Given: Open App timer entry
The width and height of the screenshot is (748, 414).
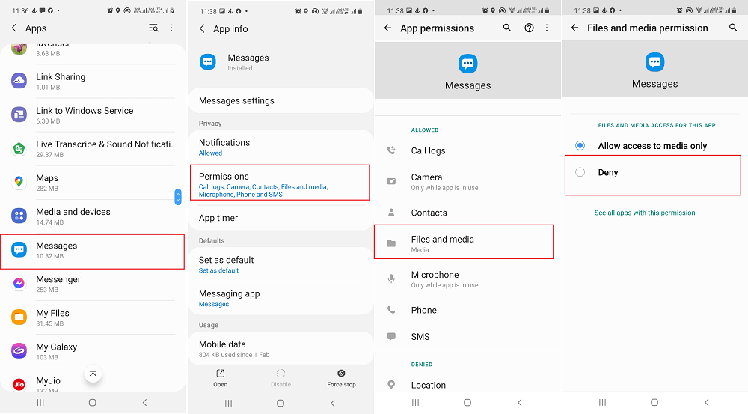Looking at the screenshot, I should pyautogui.click(x=280, y=218).
